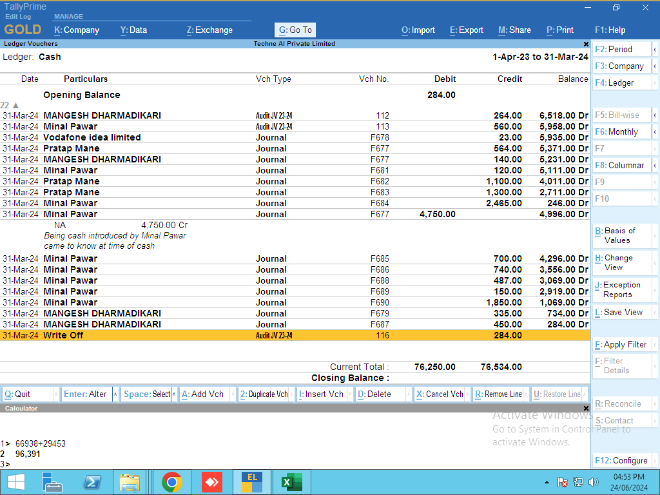
Task: Switch to Google Chrome in the taskbar
Action: click(172, 482)
